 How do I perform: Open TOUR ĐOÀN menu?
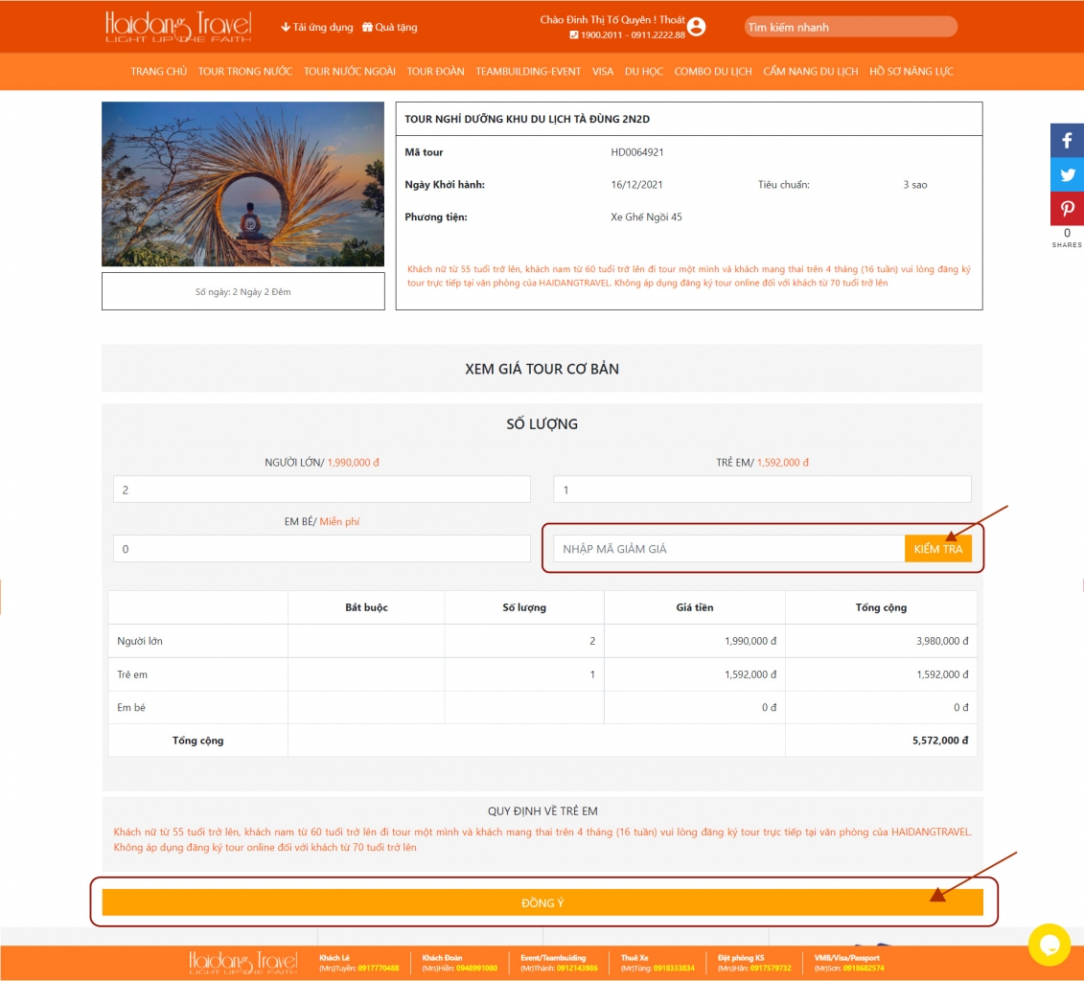(435, 71)
